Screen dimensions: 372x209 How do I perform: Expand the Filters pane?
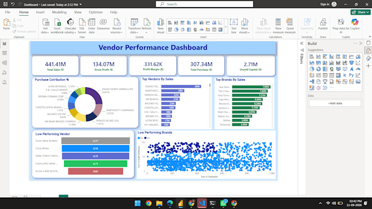[x=301, y=43]
